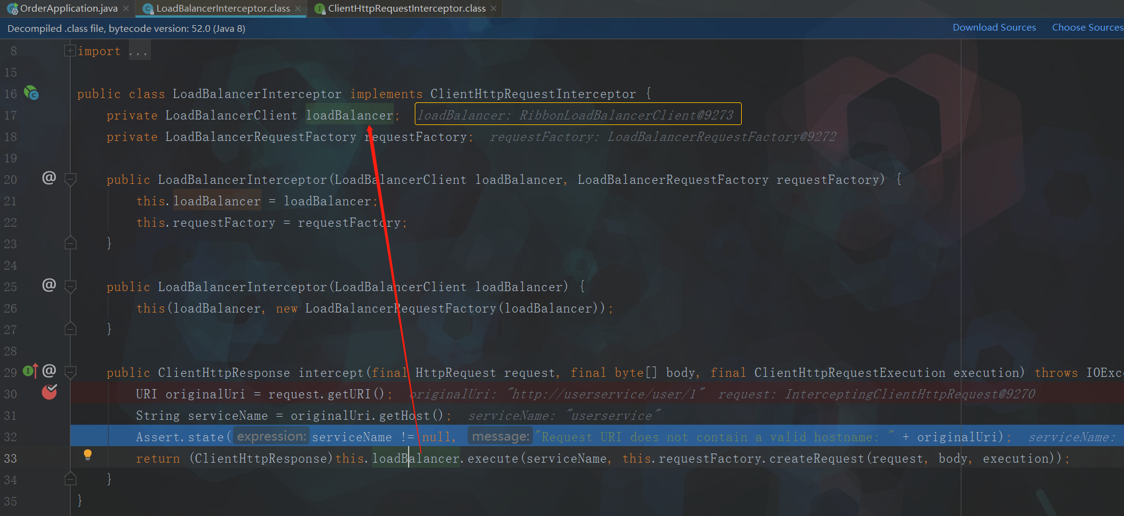Collapse the two-argument constructor at line 20
The image size is (1124, 516).
tap(71, 180)
